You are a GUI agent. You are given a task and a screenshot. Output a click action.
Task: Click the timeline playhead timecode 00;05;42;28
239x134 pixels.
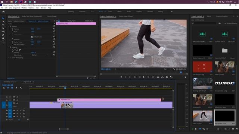click(x=8, y=85)
